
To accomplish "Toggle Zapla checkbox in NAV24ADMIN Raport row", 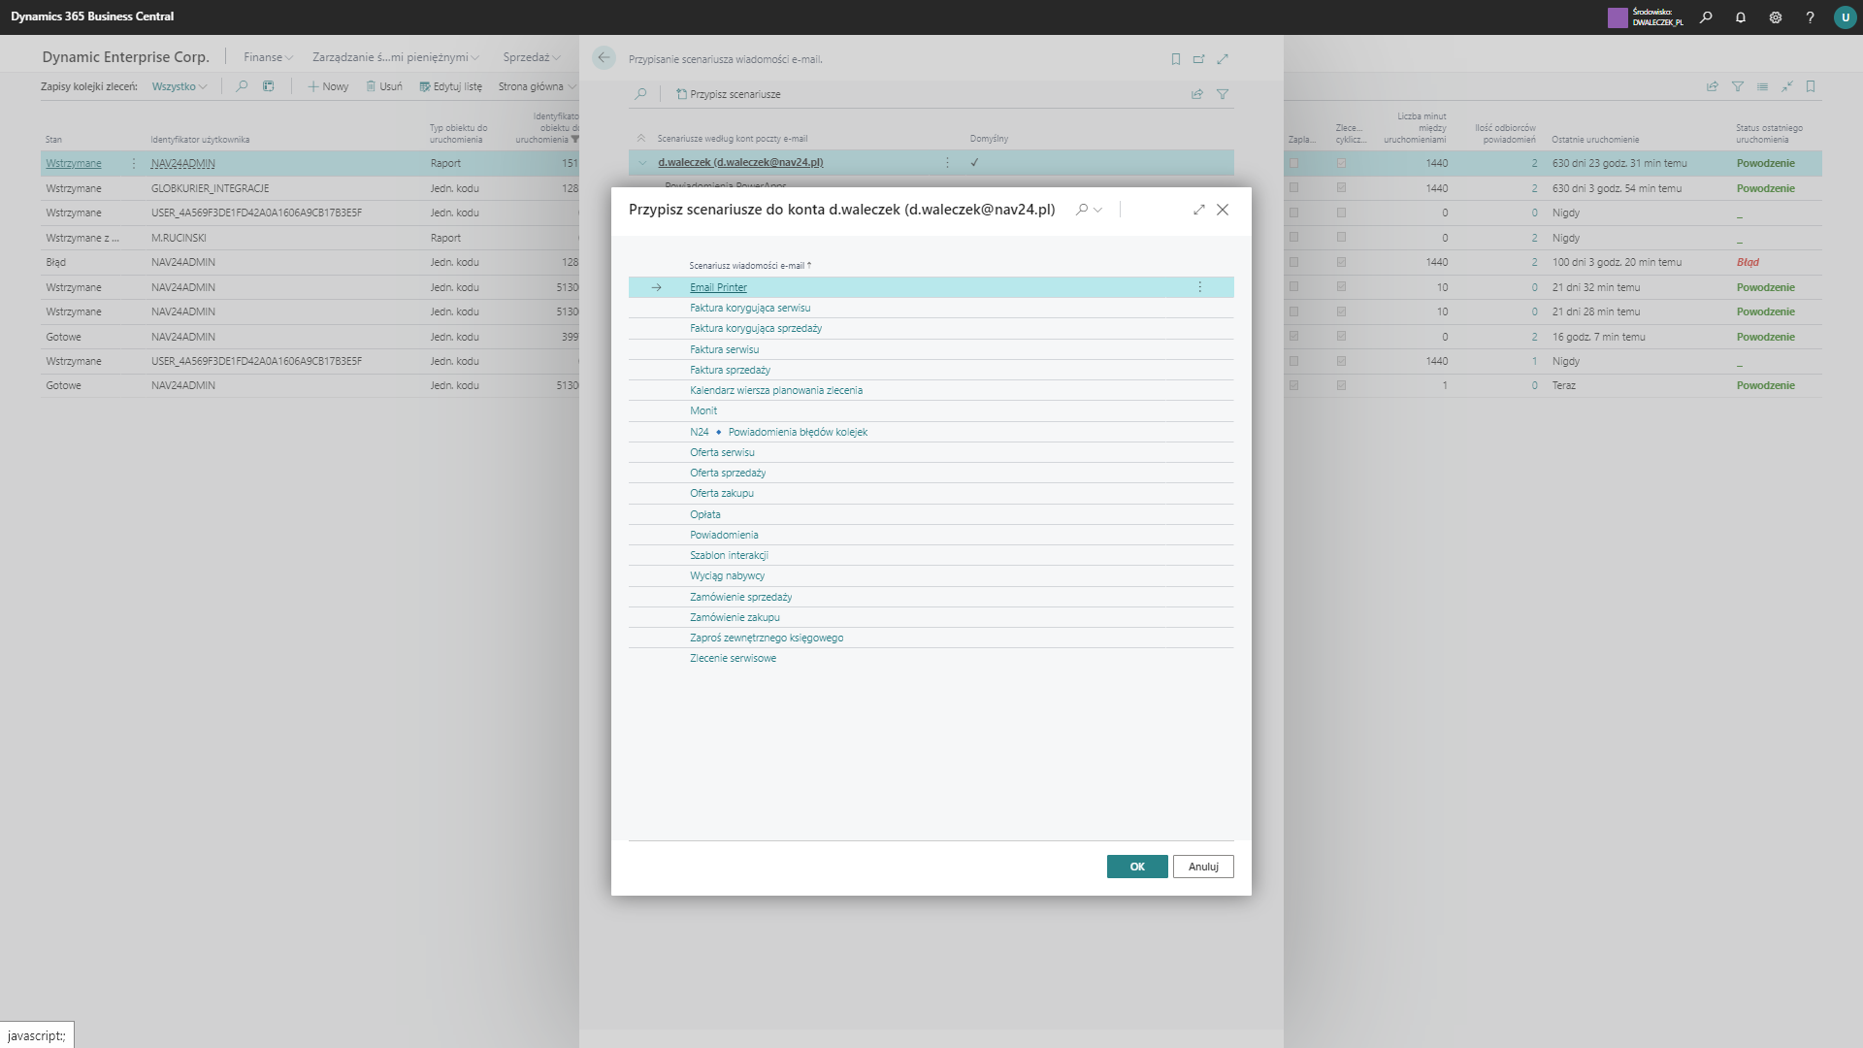I will pyautogui.click(x=1293, y=163).
